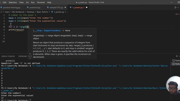The width and height of the screenshot is (180, 101).
Task: Click n_power.py breadcrumb segment
Action: point(59,12)
